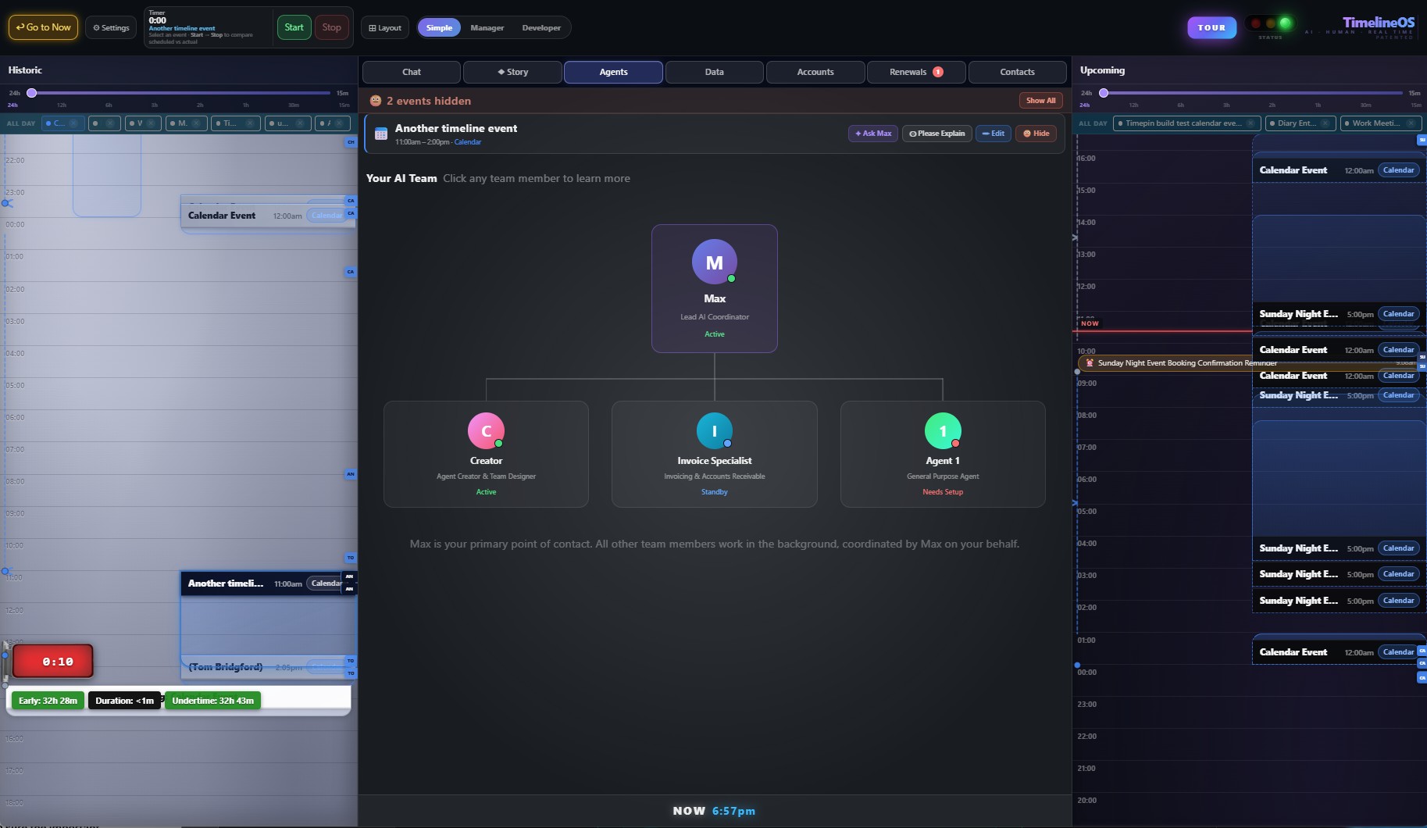
Task: Remove the Work Meeti... all-day chip
Action: 1411,123
